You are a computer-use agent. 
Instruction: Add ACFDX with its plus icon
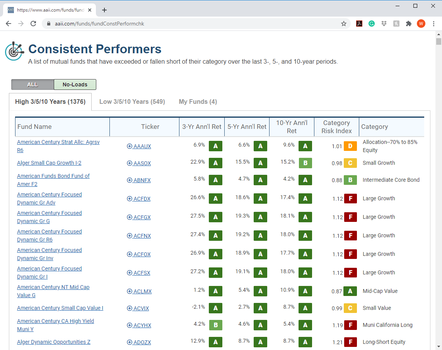130,199
